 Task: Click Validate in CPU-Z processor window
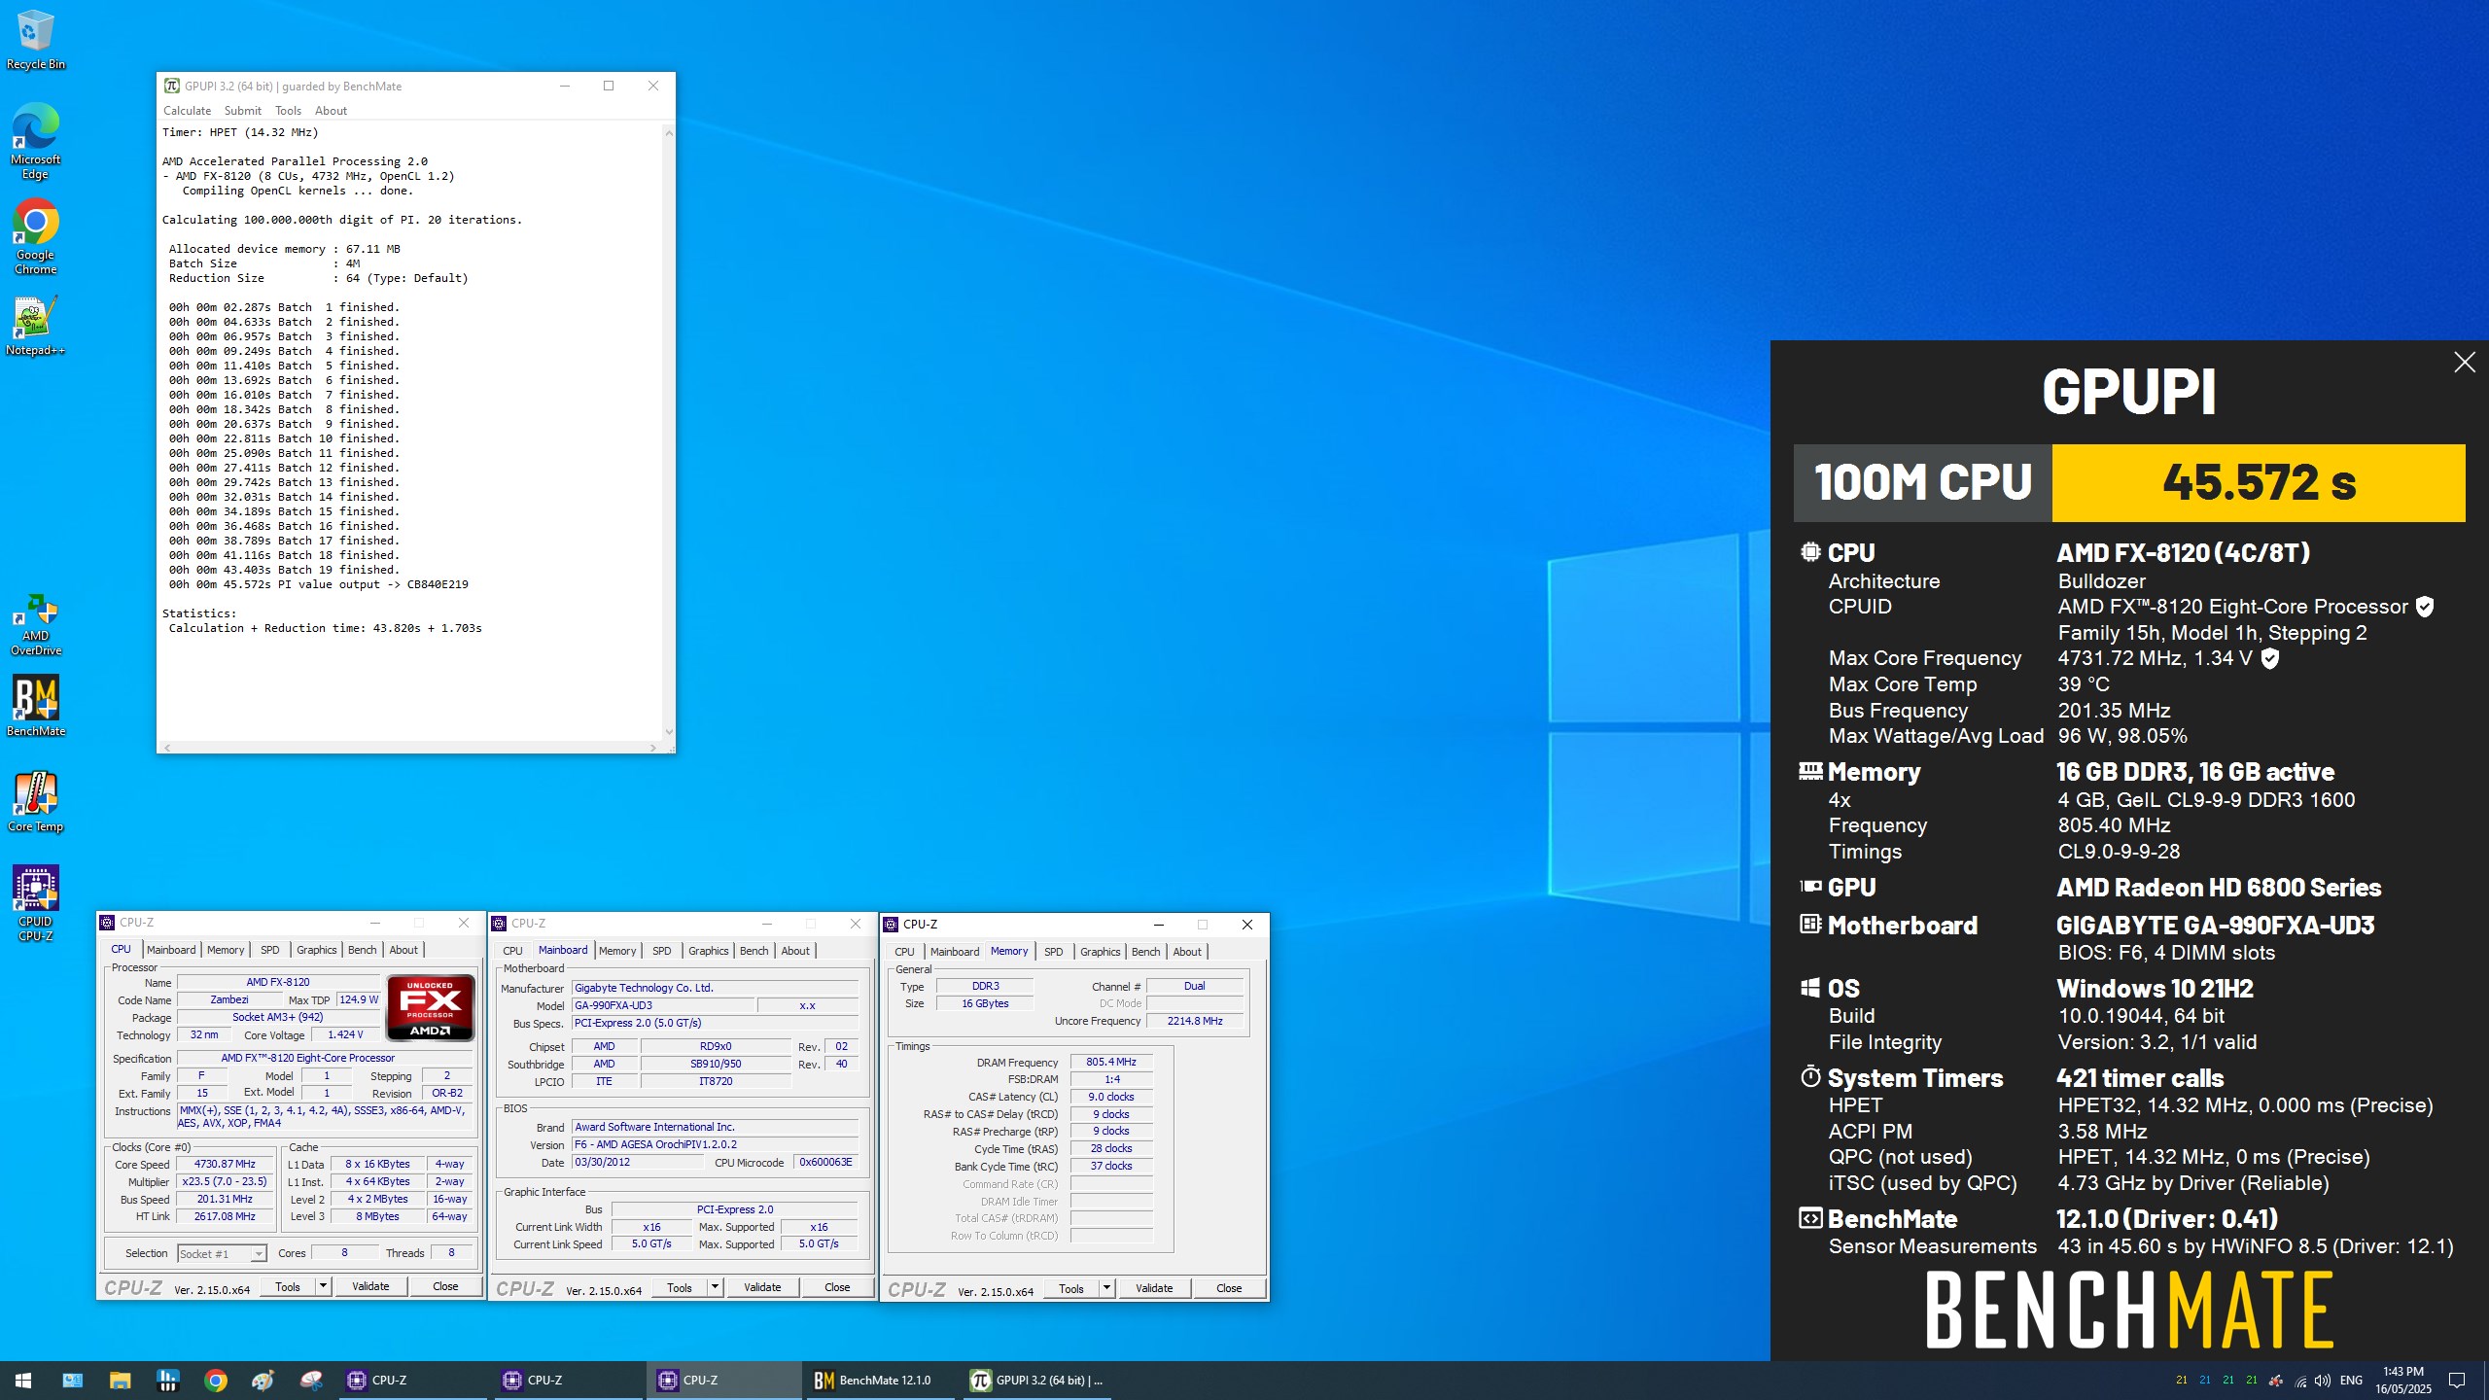[370, 1286]
